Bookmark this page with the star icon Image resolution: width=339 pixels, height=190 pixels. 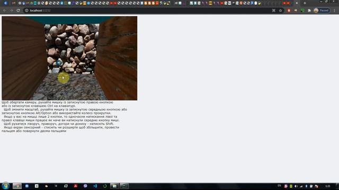280,11
